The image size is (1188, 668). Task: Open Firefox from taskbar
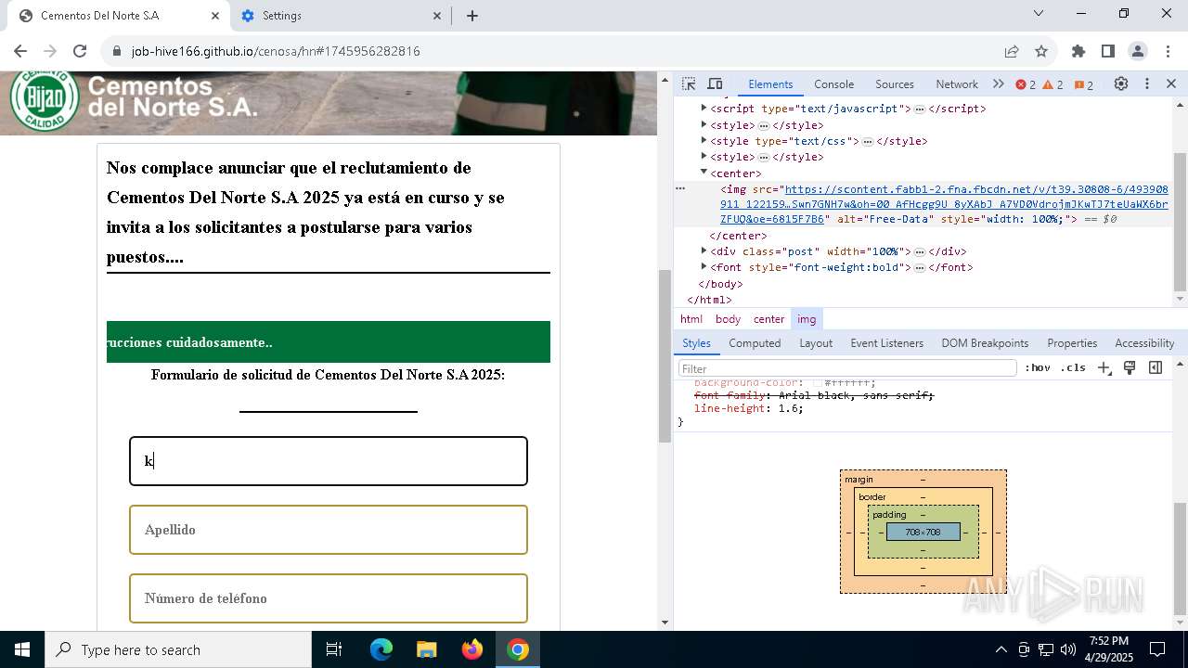[x=472, y=649]
